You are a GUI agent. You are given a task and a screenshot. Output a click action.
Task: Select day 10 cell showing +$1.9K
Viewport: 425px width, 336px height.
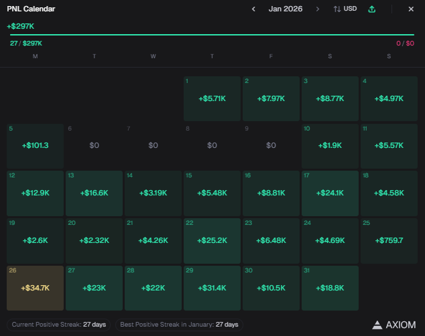330,146
